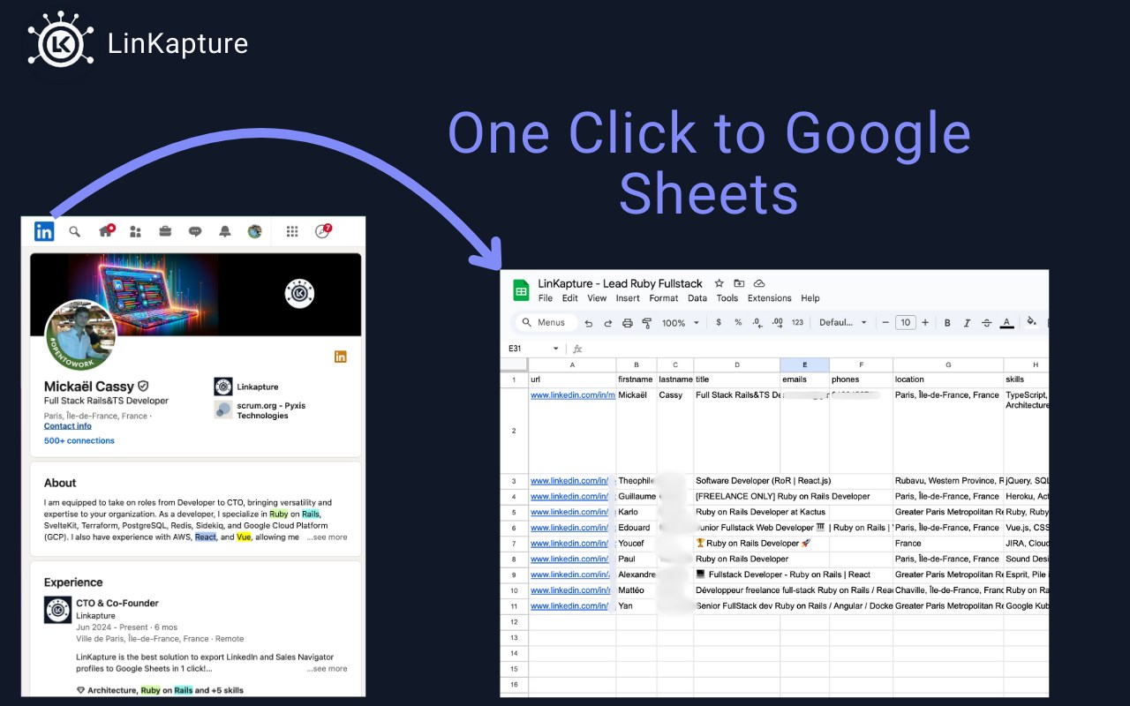Click the increase decimal places icon
The height and width of the screenshot is (706, 1130).
click(x=778, y=323)
